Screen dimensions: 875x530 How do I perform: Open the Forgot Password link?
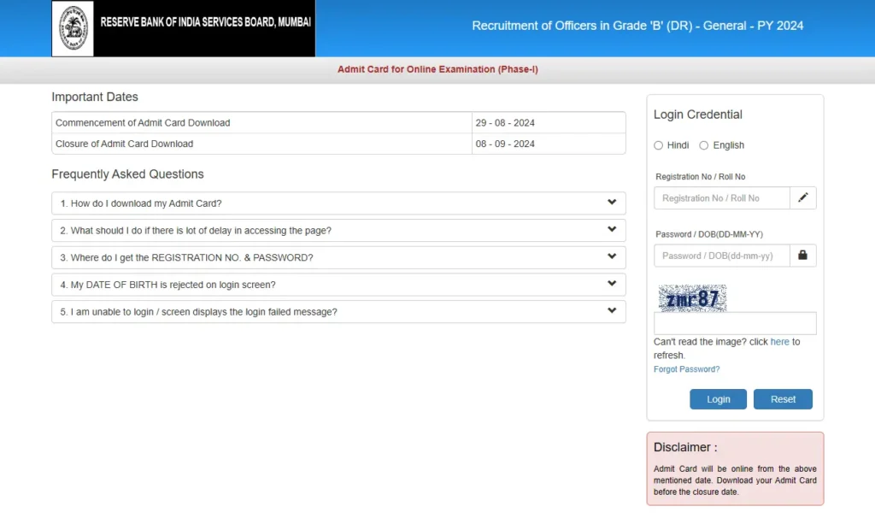(x=686, y=369)
